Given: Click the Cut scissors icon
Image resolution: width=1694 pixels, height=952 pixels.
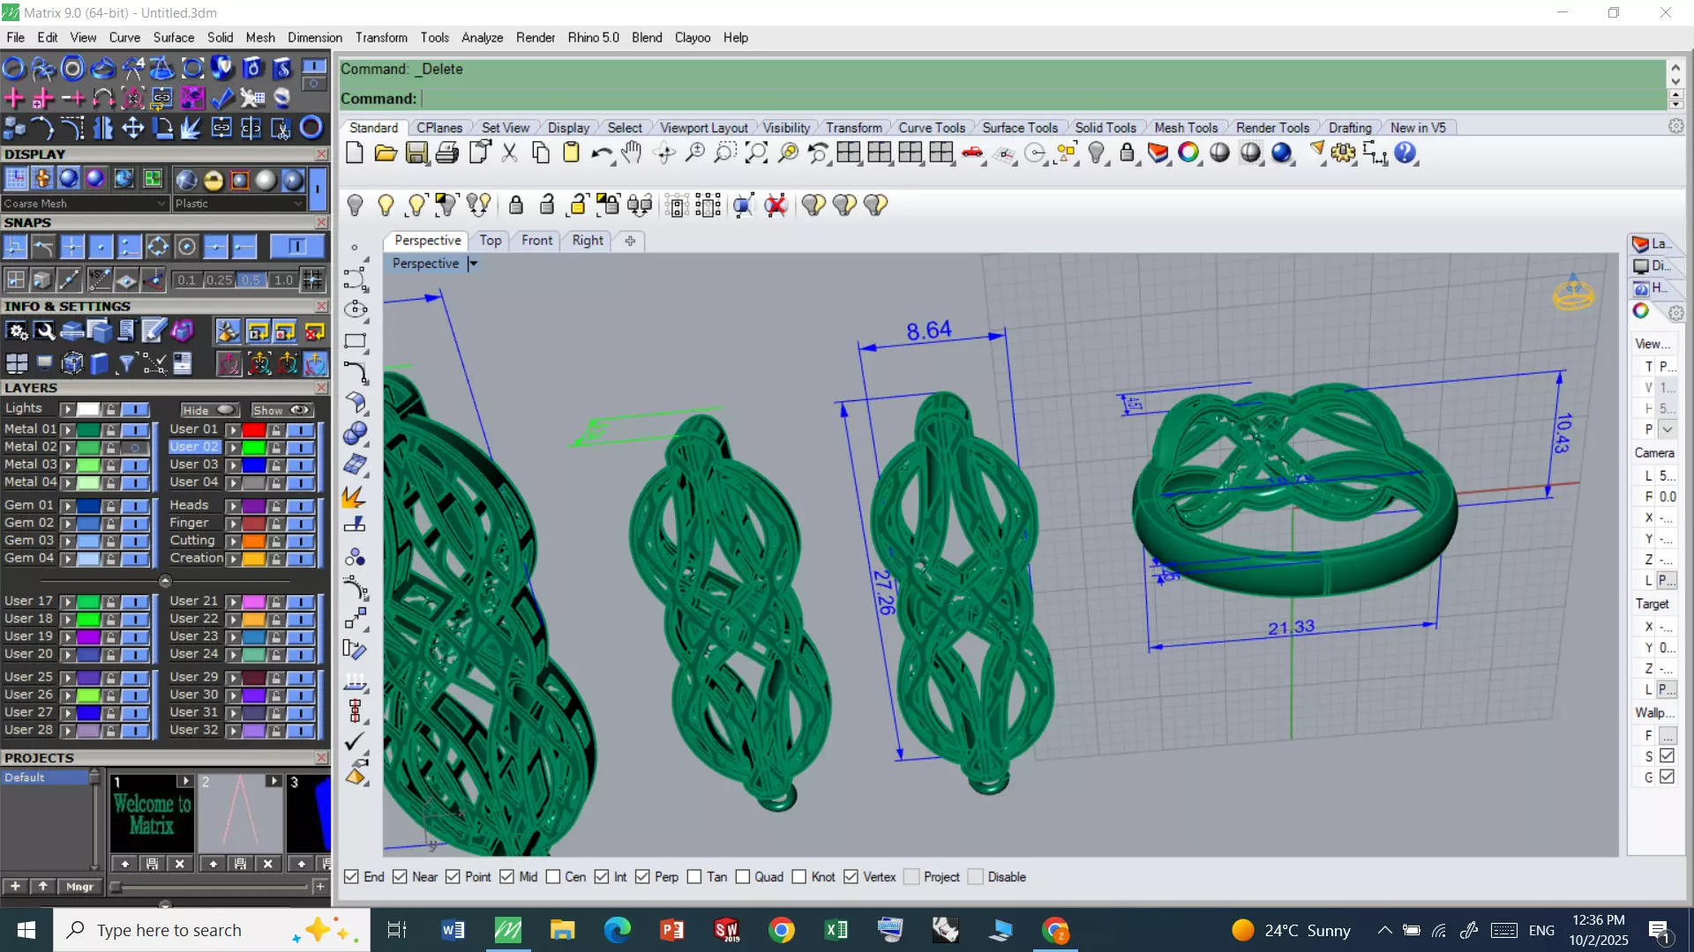Looking at the screenshot, I should click(509, 153).
